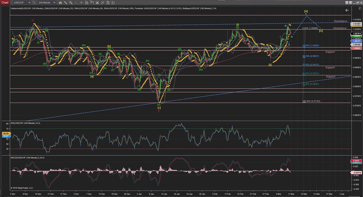Click the 0.9700'0 price axis label
This screenshot has height=197, width=363.
pos(357,105)
